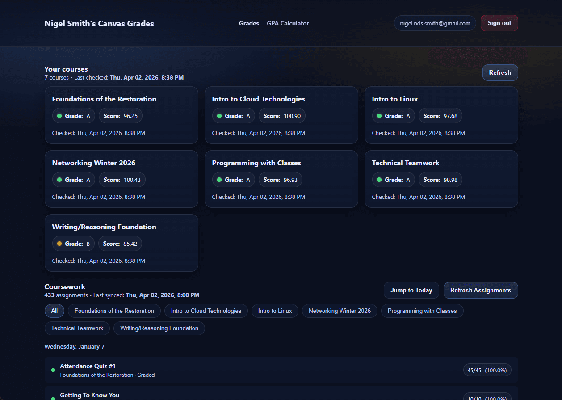Image resolution: width=562 pixels, height=400 pixels.
Task: Click green dot beside Attendance Quiz #1
Action: (x=53, y=370)
